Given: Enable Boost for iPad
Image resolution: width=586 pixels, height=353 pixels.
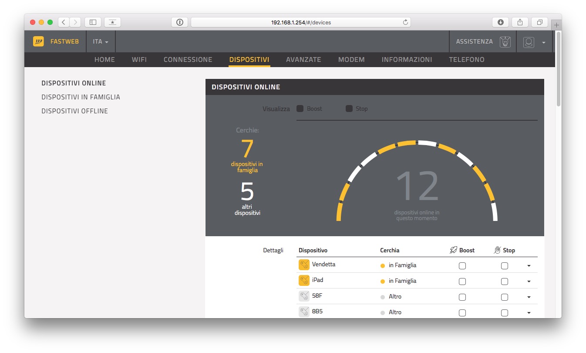Looking at the screenshot, I should [462, 282].
